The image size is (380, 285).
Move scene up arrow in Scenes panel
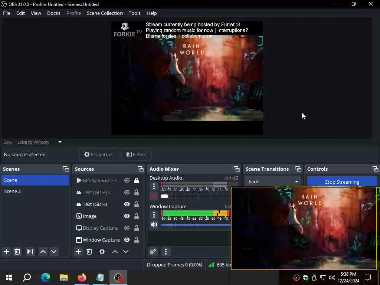(x=43, y=252)
